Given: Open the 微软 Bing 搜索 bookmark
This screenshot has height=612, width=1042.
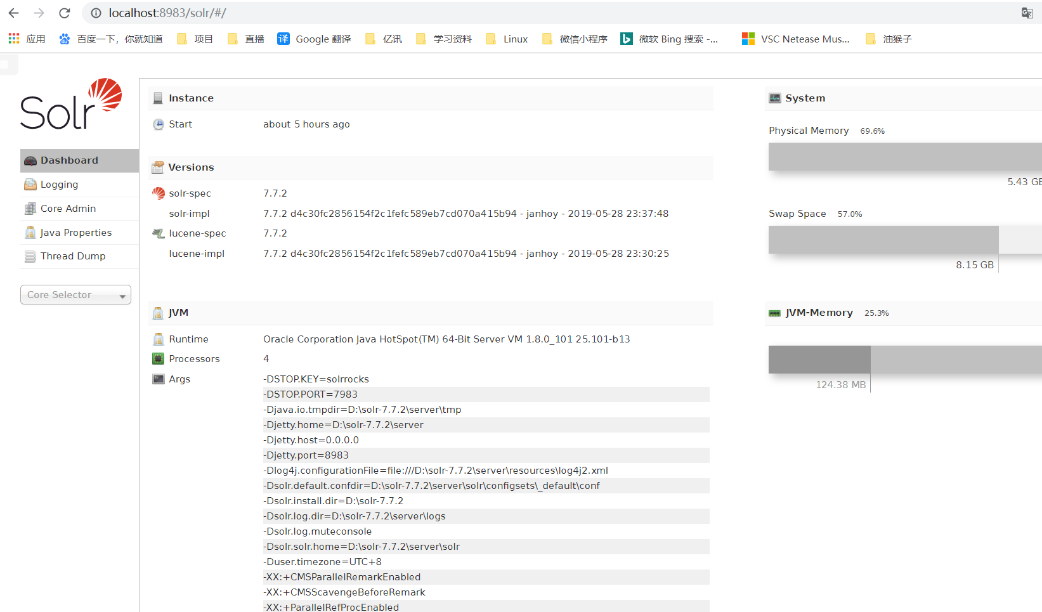Looking at the screenshot, I should coord(669,39).
